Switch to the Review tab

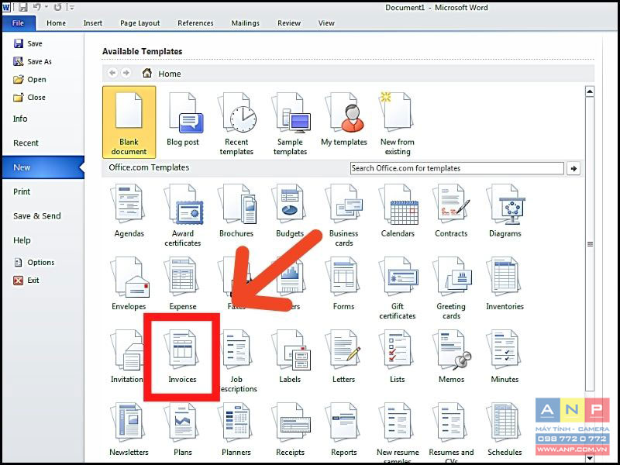[289, 23]
